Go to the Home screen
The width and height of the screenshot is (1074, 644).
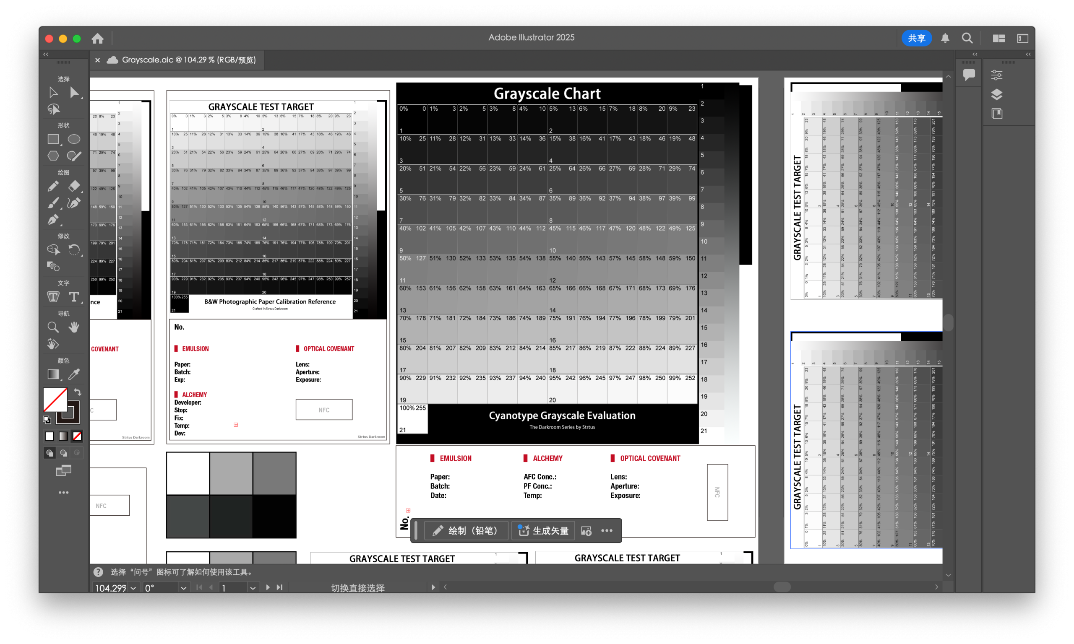(98, 38)
